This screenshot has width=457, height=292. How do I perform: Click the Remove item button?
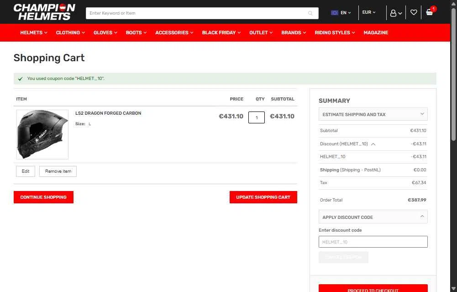coord(58,171)
